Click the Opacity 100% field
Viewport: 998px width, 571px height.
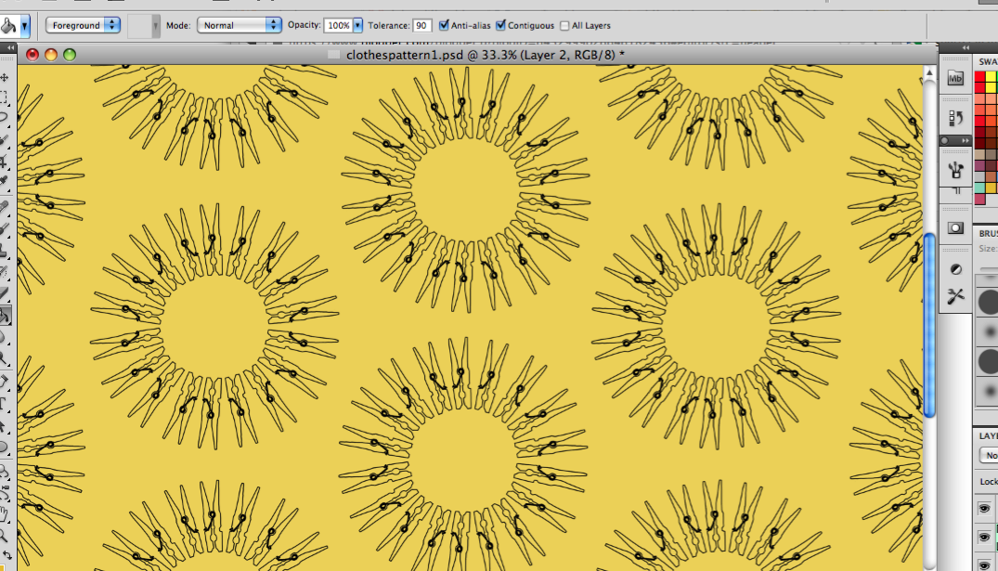pos(338,25)
